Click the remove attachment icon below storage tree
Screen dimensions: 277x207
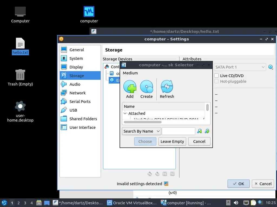(x=172, y=174)
